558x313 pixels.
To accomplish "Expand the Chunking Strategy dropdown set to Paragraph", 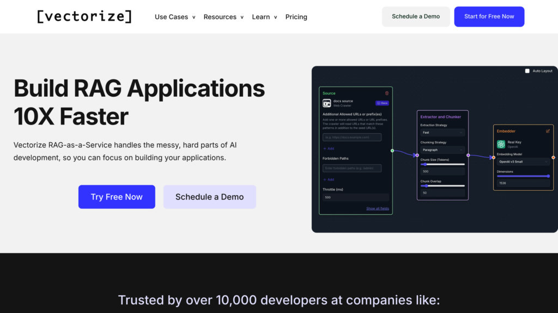I will tap(442, 150).
